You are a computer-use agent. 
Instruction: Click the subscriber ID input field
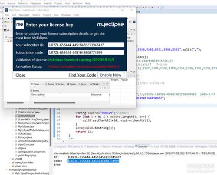pos(86,45)
